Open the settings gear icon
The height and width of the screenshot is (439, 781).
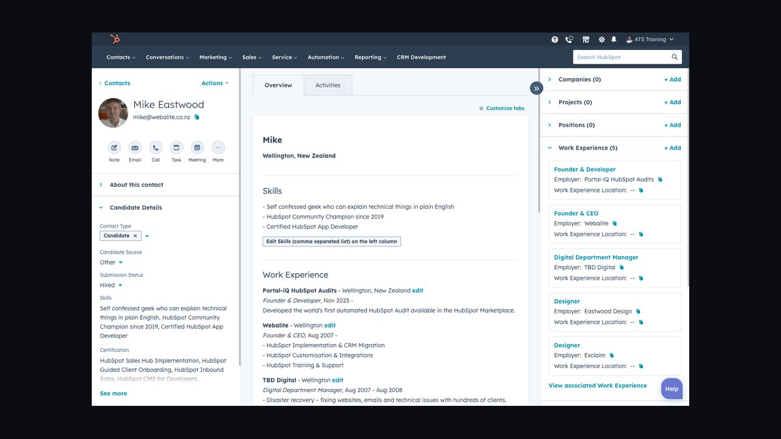(x=601, y=40)
